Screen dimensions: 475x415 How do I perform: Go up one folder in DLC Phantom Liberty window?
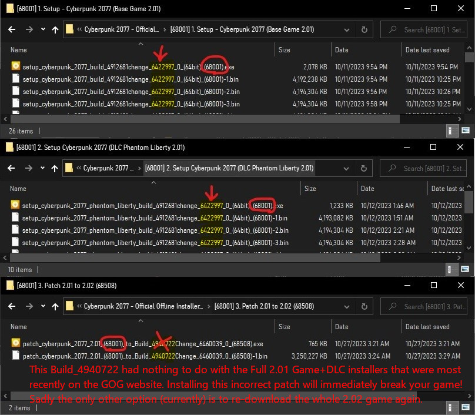click(55, 168)
